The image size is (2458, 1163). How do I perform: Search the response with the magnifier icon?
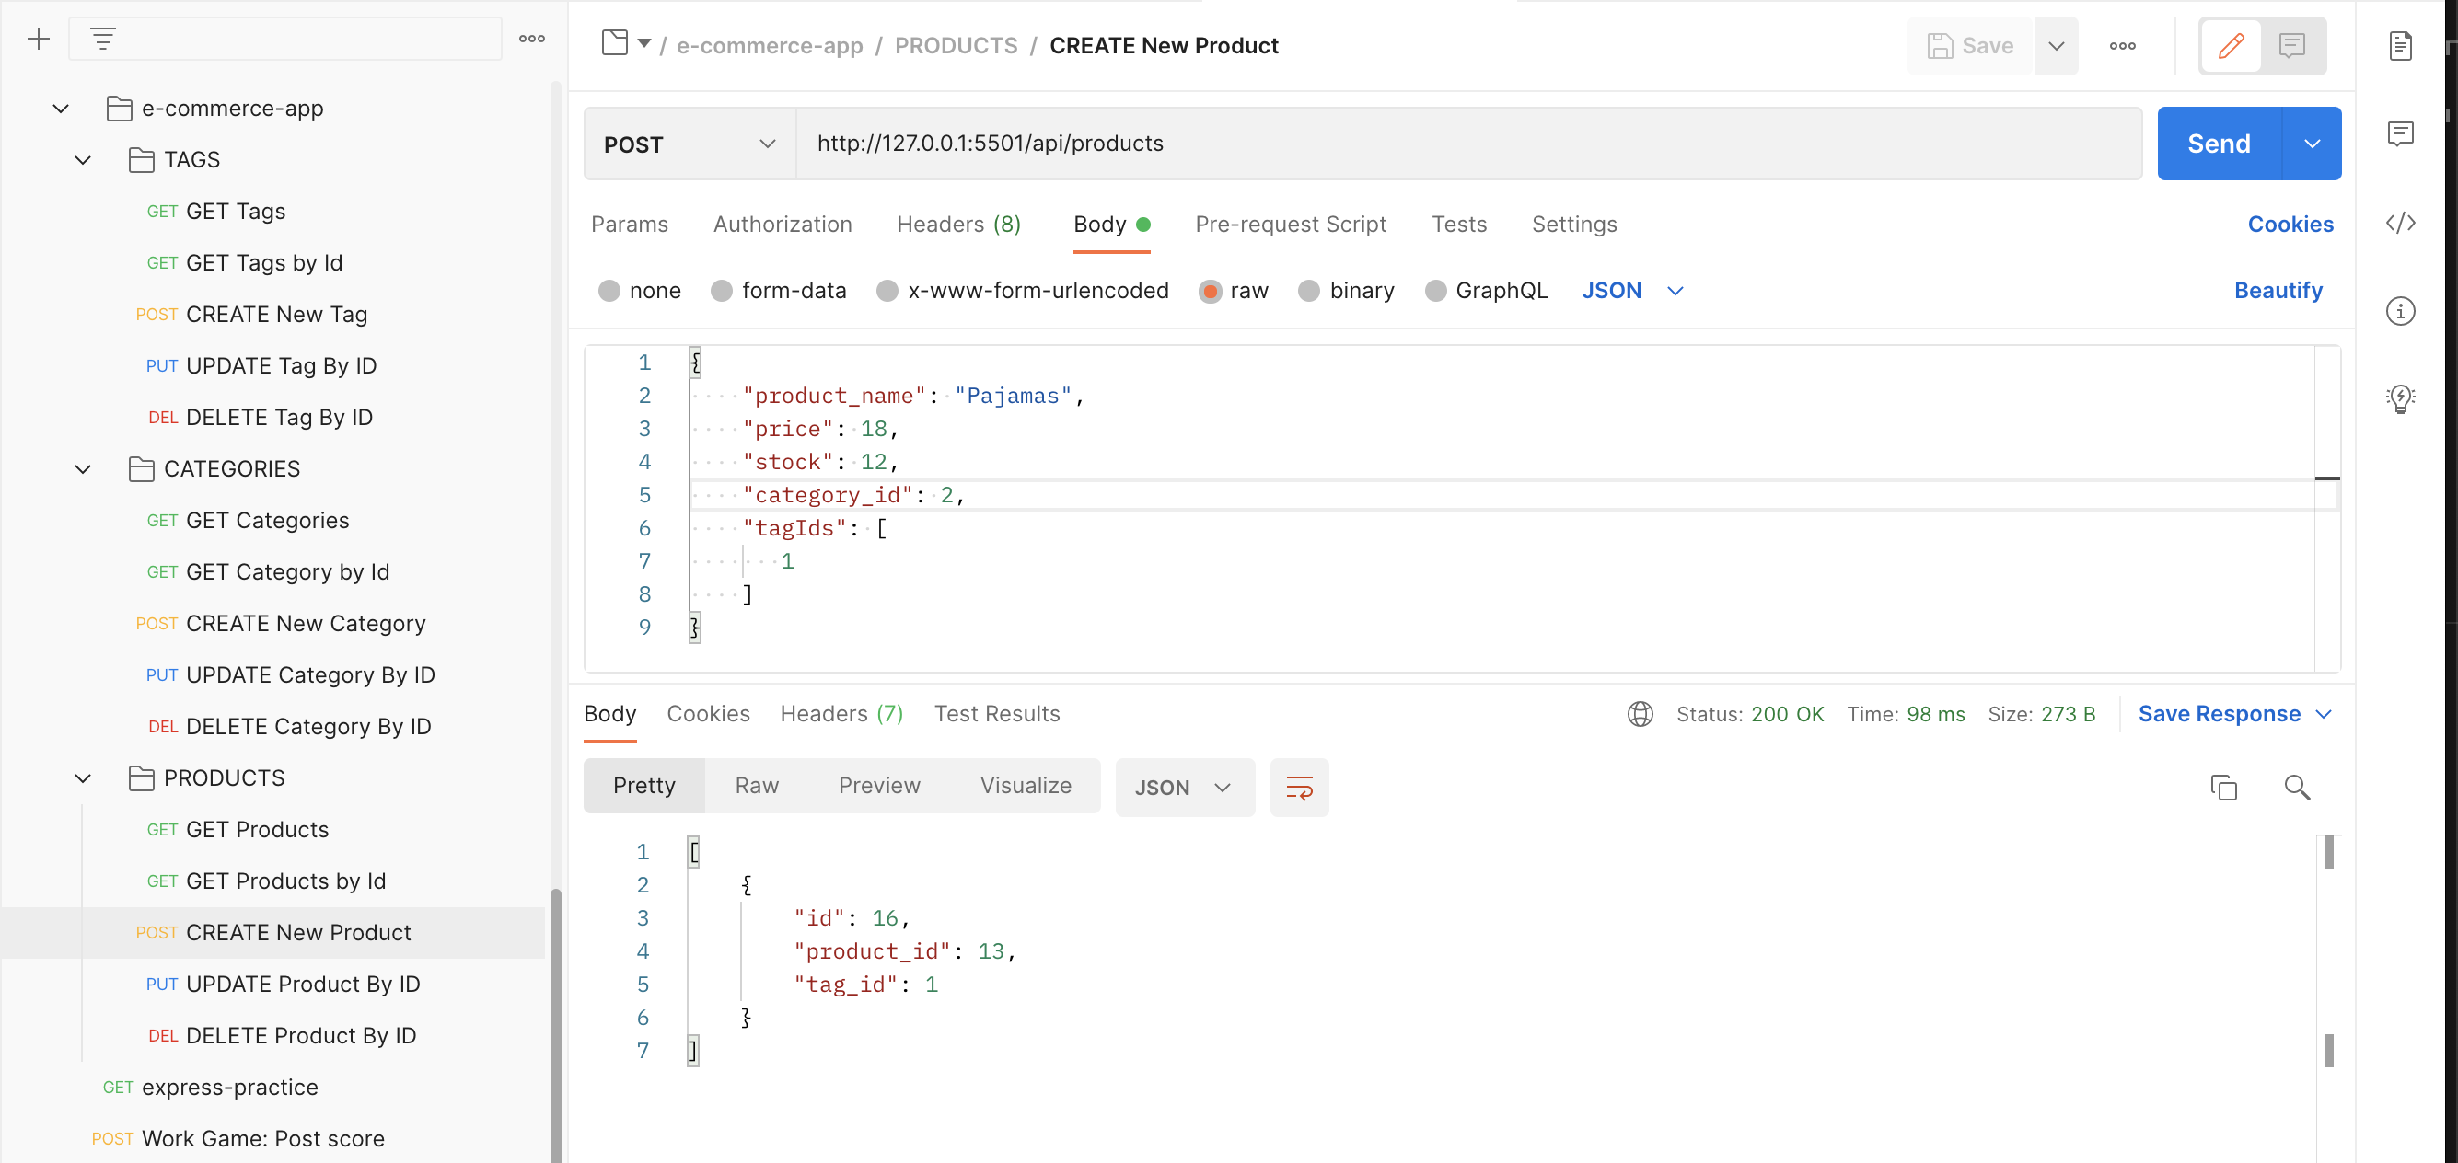[2298, 787]
